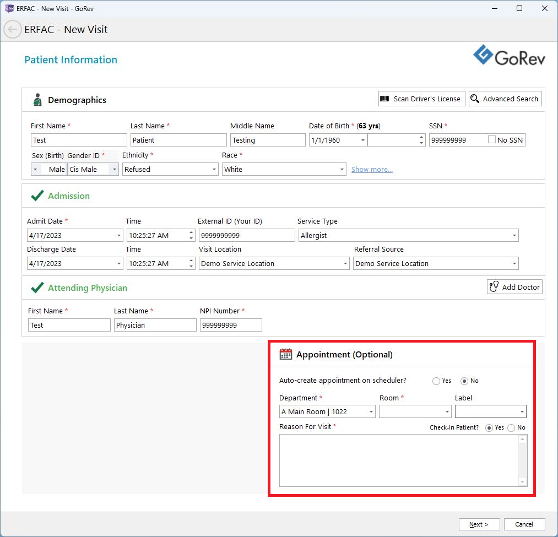Open the Label dropdown
558x537 pixels.
click(522, 412)
